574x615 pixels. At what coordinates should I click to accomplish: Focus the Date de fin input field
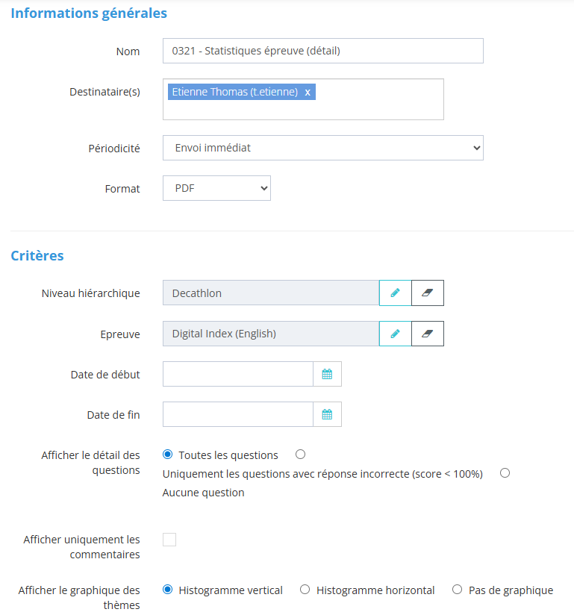click(237, 414)
